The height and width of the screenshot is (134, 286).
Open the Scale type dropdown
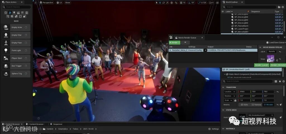pos(228,100)
